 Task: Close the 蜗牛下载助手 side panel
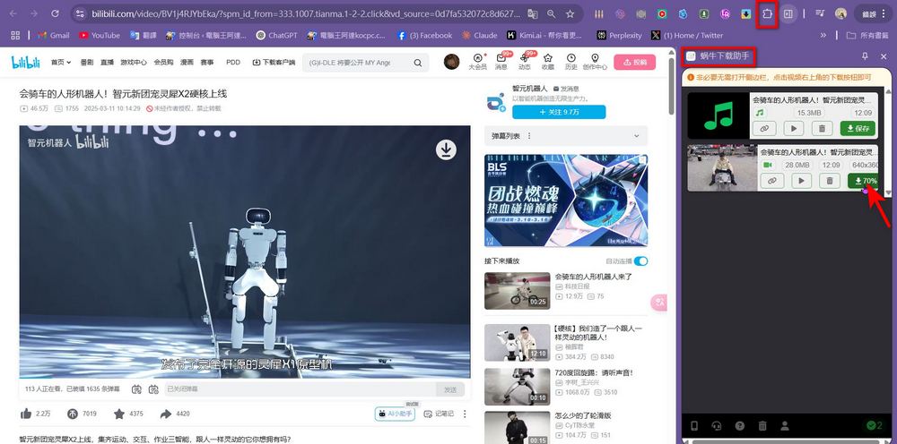884,55
